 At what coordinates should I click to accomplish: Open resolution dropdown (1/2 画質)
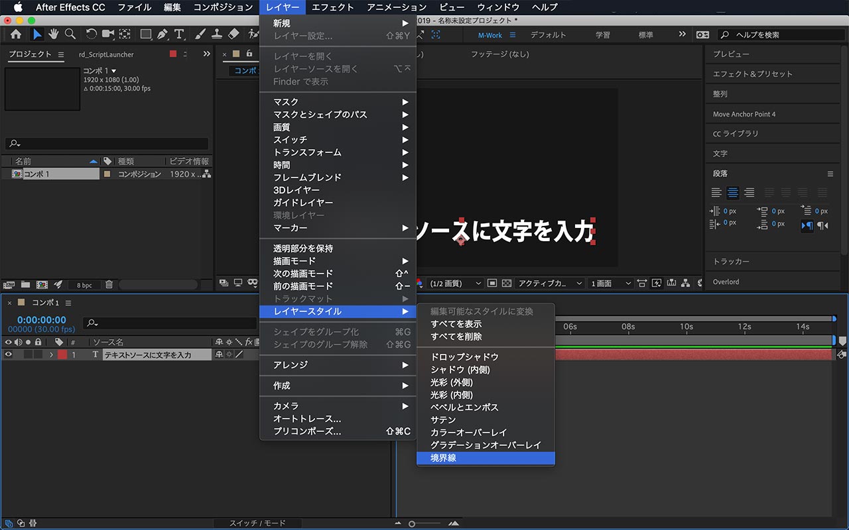455,284
